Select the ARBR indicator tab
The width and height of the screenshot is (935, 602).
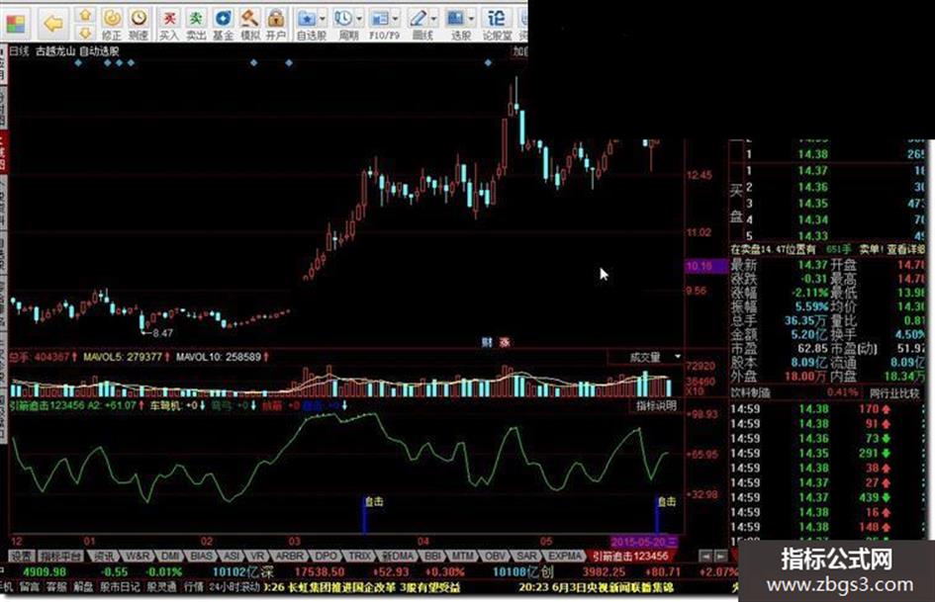(x=290, y=557)
